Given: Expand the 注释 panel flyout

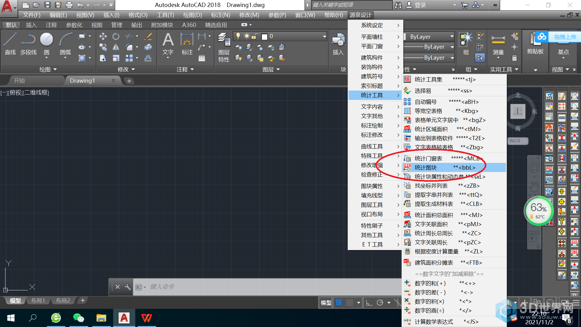Looking at the screenshot, I should coord(185,69).
